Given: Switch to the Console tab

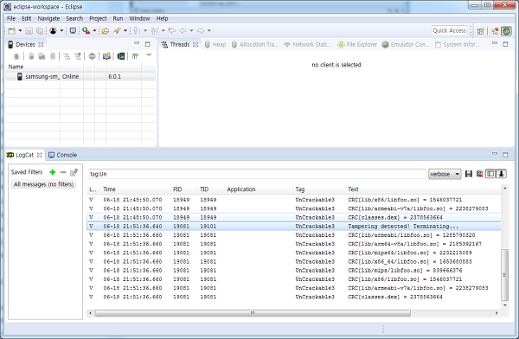Looking at the screenshot, I should coord(62,155).
